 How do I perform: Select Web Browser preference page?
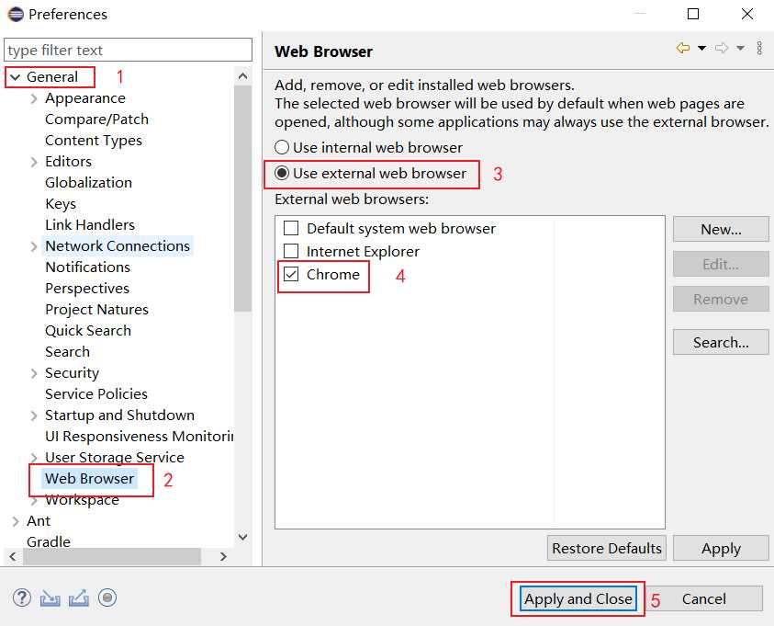89,478
